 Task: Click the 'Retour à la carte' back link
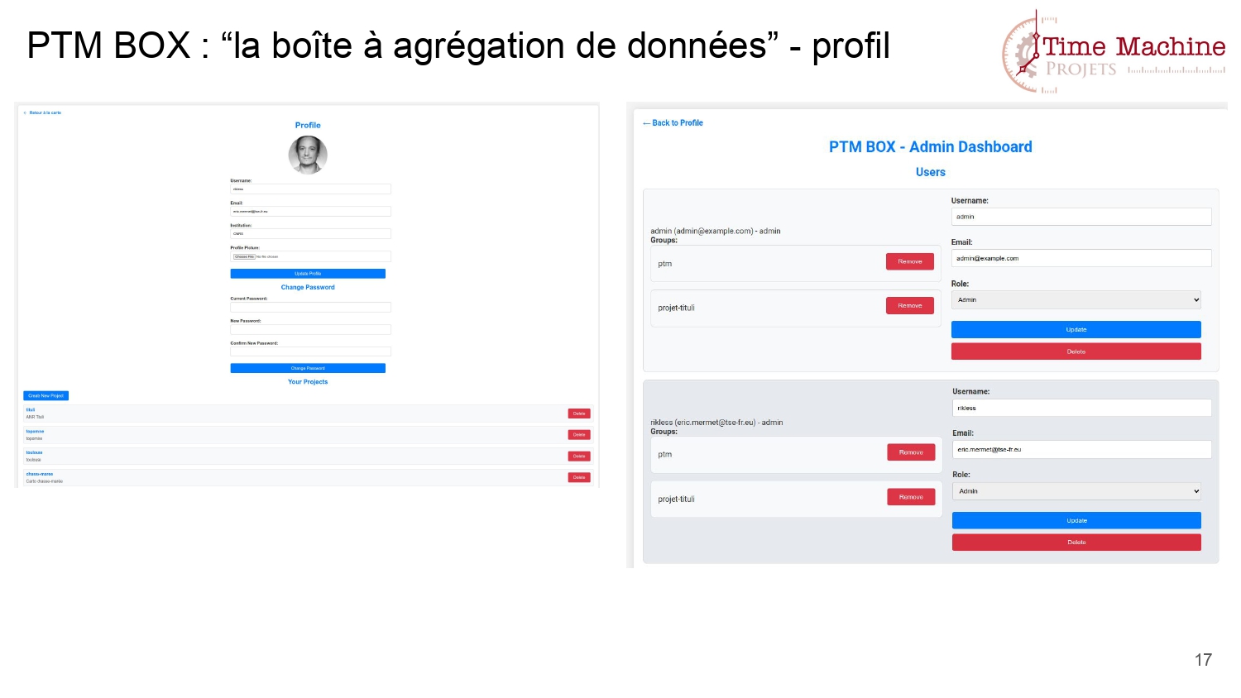click(x=44, y=112)
